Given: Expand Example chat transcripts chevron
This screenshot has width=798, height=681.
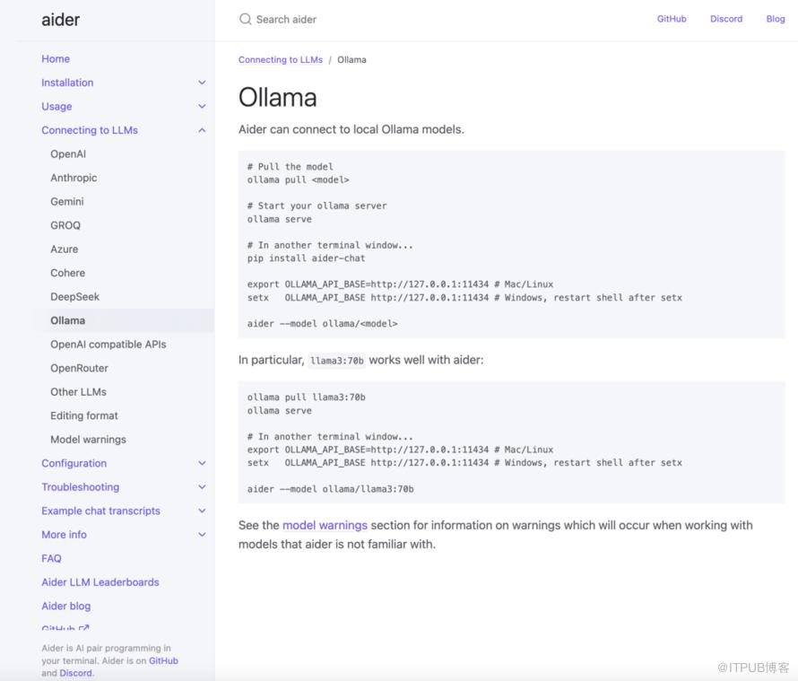Looking at the screenshot, I should (x=202, y=511).
